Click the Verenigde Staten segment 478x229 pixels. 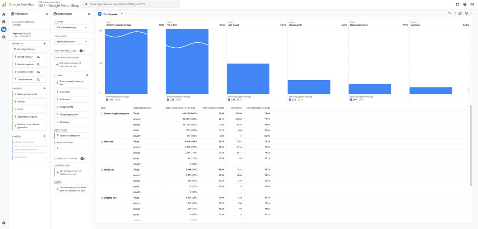[29, 49]
